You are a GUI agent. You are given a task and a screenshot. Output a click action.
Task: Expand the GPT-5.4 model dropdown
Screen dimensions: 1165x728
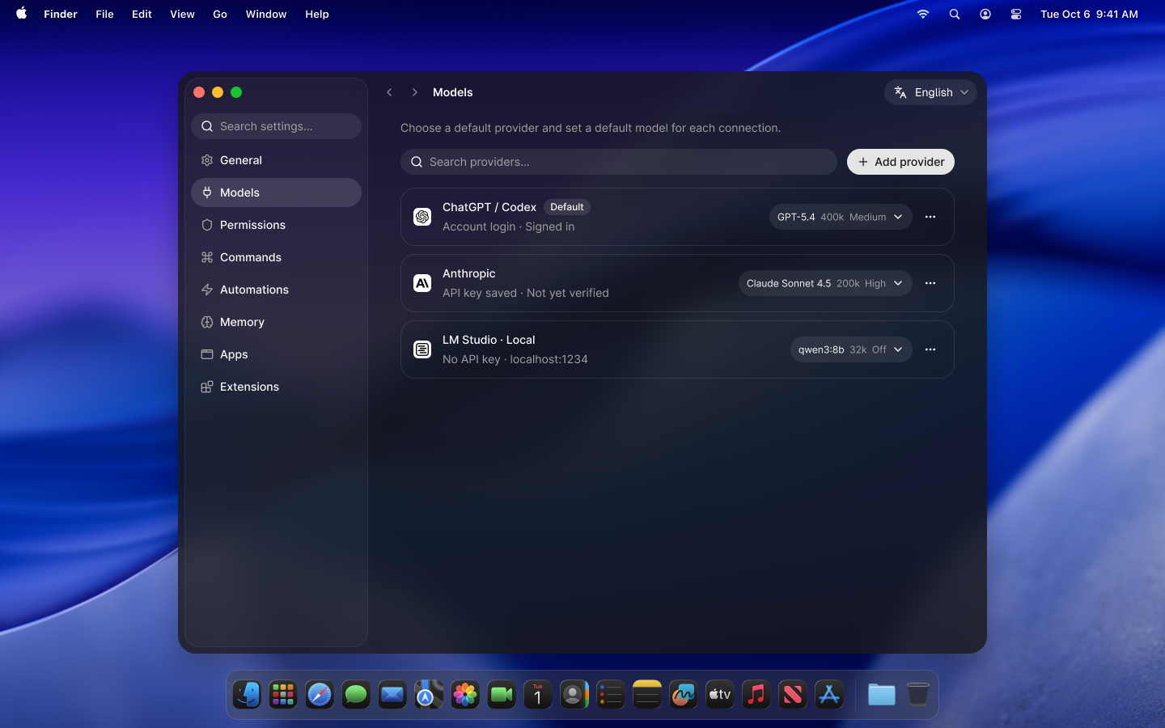[x=841, y=217]
